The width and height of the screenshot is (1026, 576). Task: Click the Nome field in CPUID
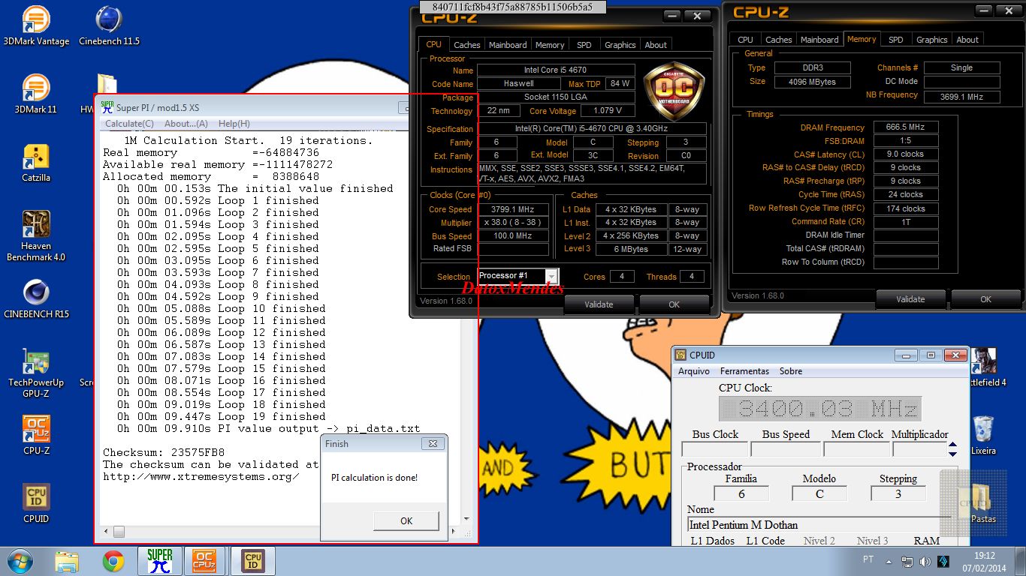pos(819,525)
